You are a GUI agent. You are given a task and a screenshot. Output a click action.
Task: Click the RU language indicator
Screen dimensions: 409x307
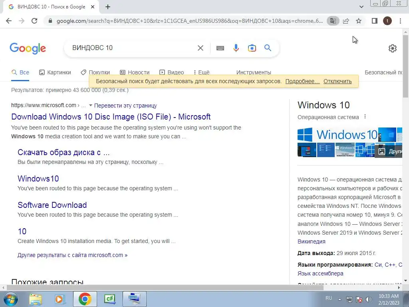coord(329,298)
